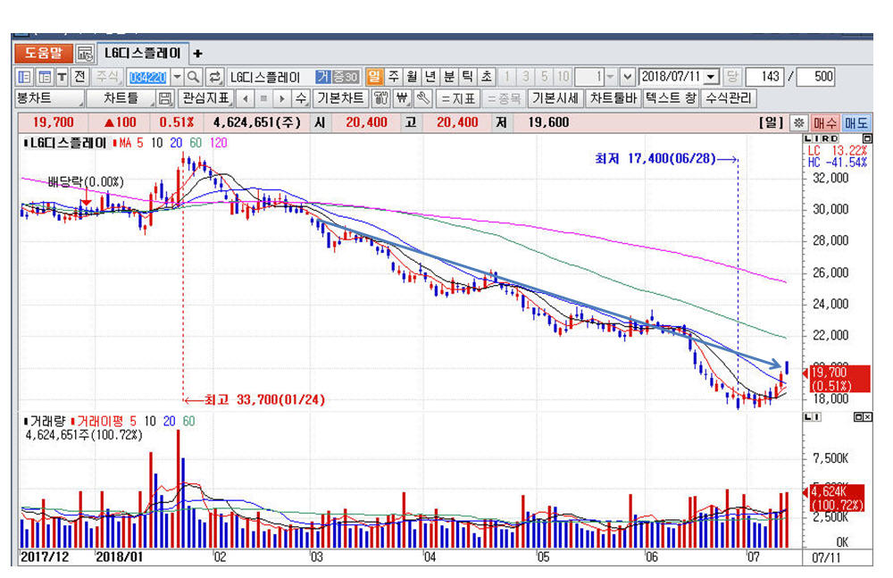Click the MA 5 red legend swatch

(115, 143)
